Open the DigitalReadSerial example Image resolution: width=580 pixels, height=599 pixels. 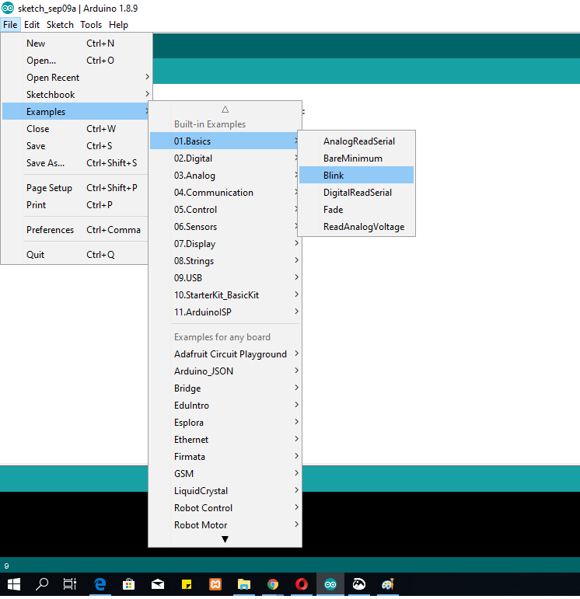point(356,192)
